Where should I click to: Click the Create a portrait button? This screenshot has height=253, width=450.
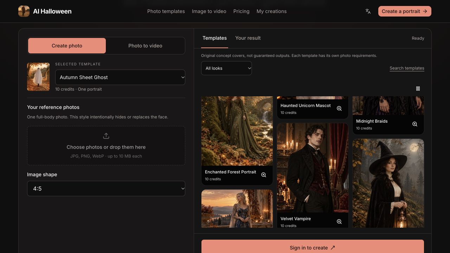click(405, 11)
